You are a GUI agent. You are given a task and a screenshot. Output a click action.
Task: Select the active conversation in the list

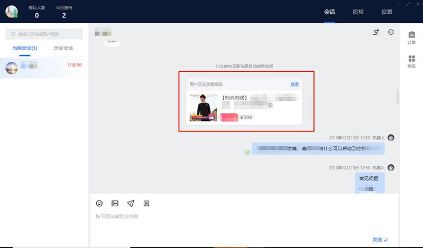coord(44,67)
